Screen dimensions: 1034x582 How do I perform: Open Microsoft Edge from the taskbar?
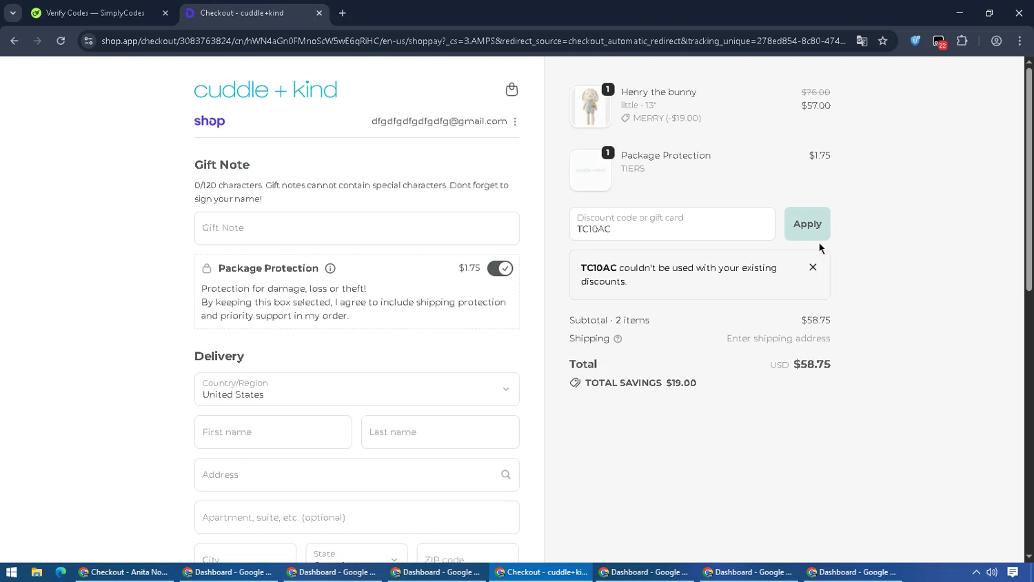pyautogui.click(x=61, y=572)
